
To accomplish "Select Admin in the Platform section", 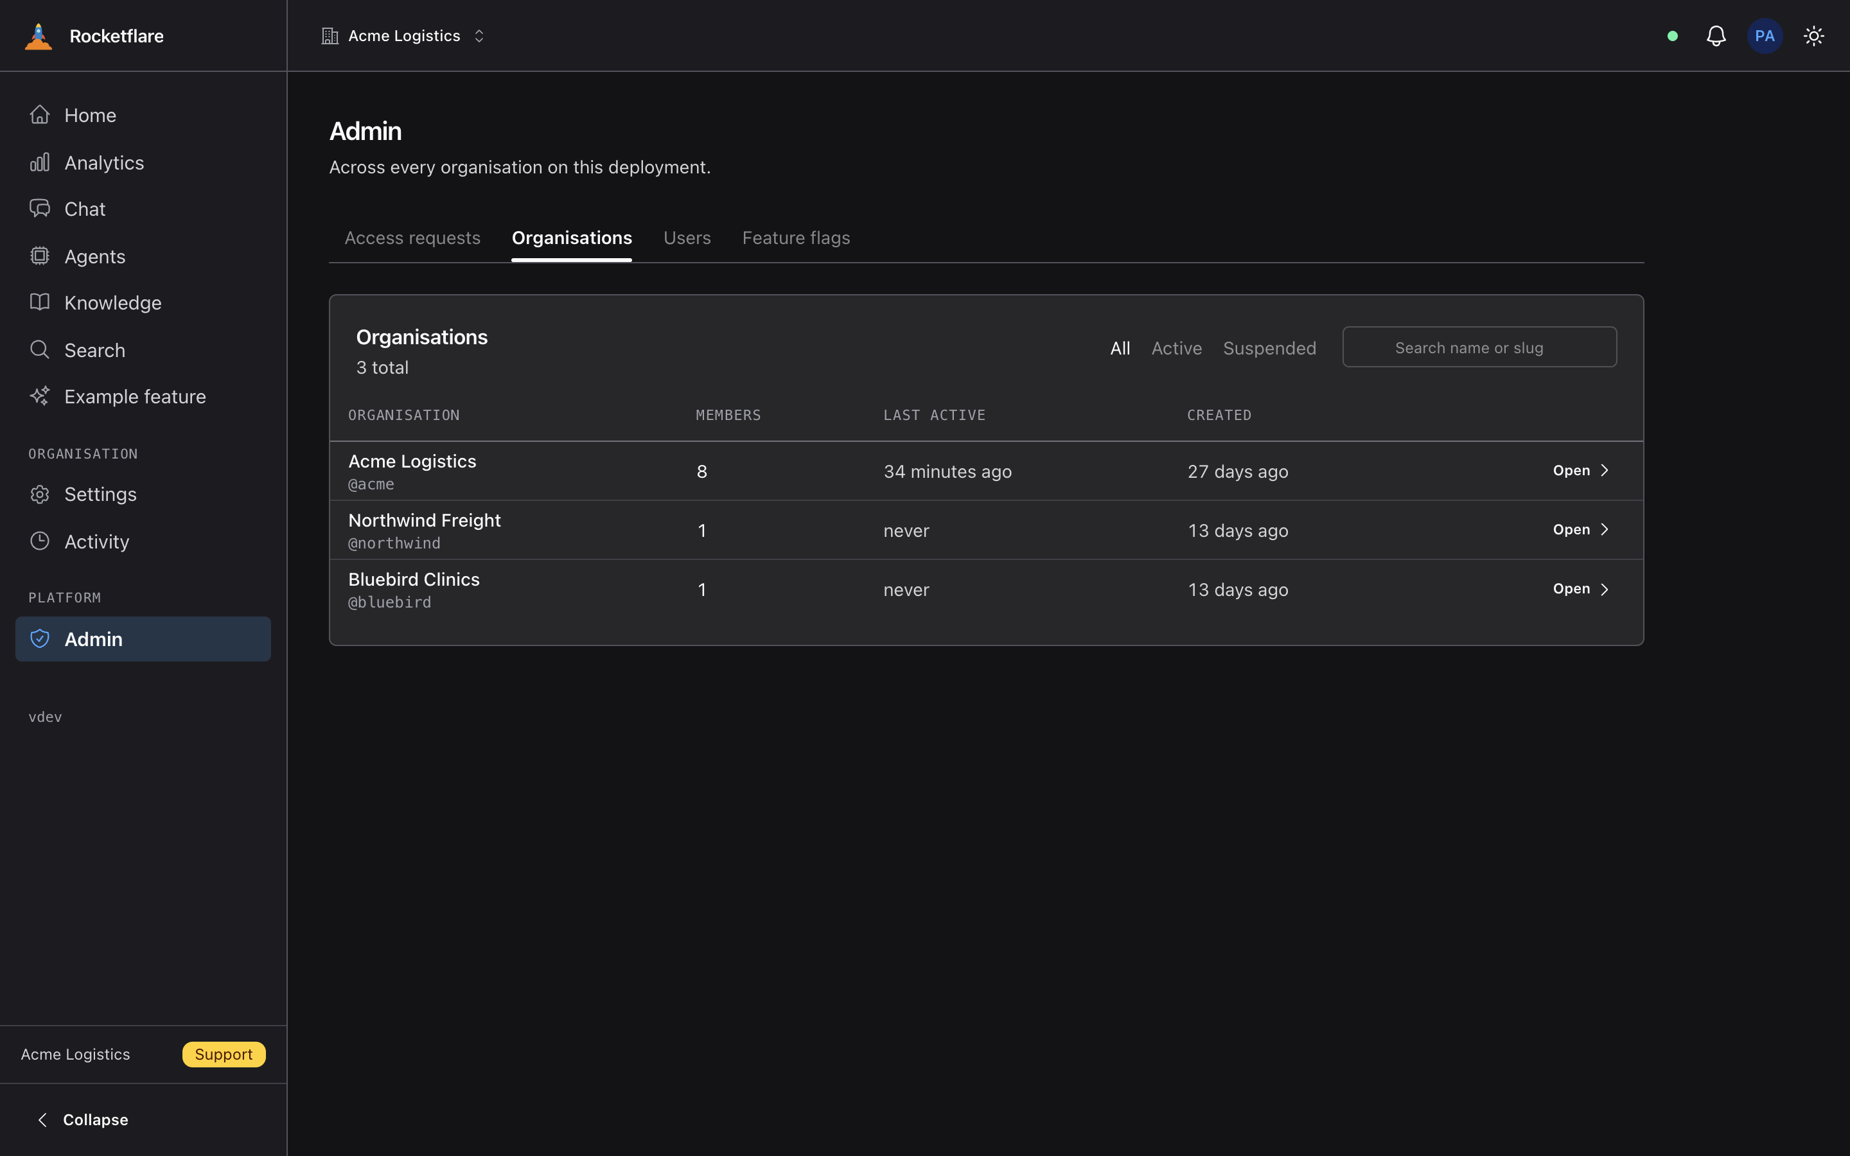I will pyautogui.click(x=143, y=639).
